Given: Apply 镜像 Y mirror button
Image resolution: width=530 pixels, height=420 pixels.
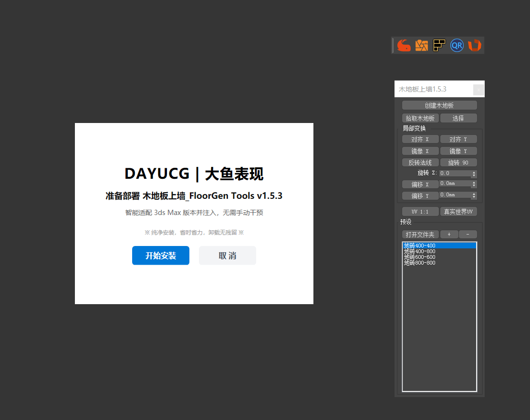Looking at the screenshot, I should tap(458, 151).
